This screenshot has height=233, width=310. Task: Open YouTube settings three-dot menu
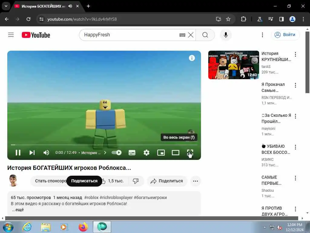point(262,35)
